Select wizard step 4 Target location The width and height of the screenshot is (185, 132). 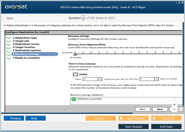(24, 47)
